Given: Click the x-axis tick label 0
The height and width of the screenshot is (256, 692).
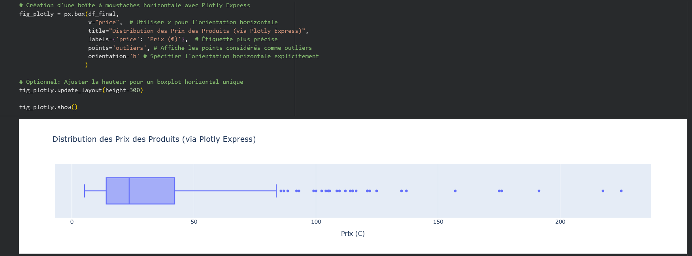Looking at the screenshot, I should click(x=72, y=222).
